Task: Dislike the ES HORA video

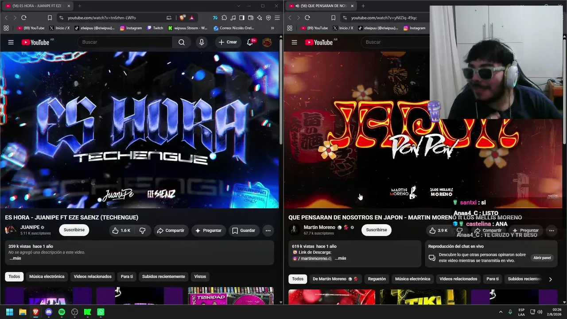Action: pyautogui.click(x=142, y=230)
